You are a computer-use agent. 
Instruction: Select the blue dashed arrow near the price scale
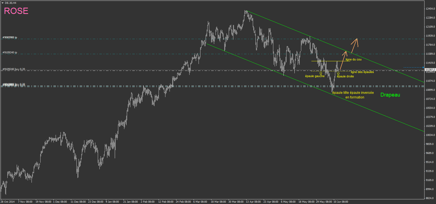pos(414,67)
